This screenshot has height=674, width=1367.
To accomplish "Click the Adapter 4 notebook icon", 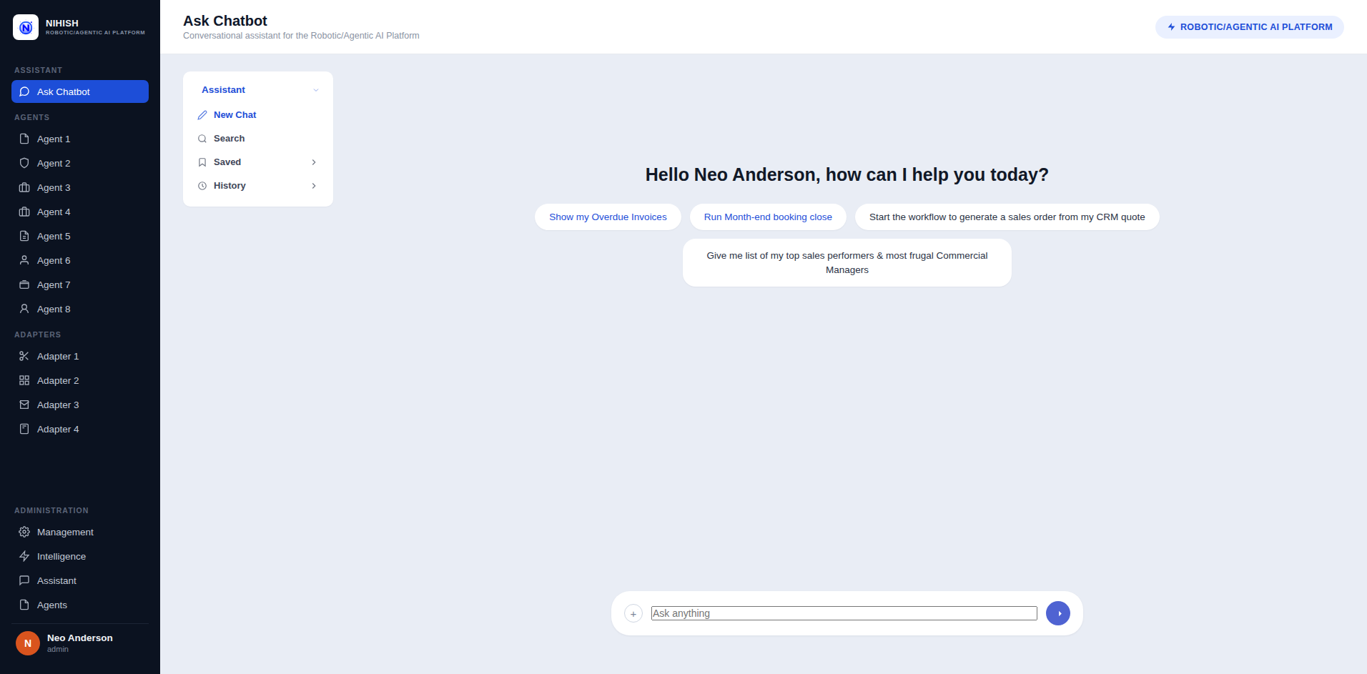I will coord(24,429).
